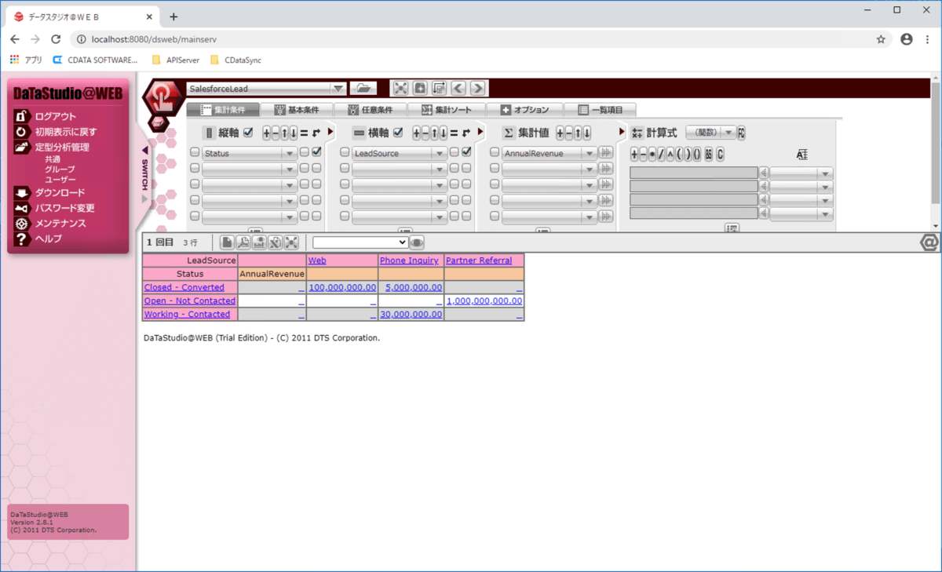Screen dimensions: 942x572
Task: Click the BS backspace formula button
Action: [x=709, y=155]
